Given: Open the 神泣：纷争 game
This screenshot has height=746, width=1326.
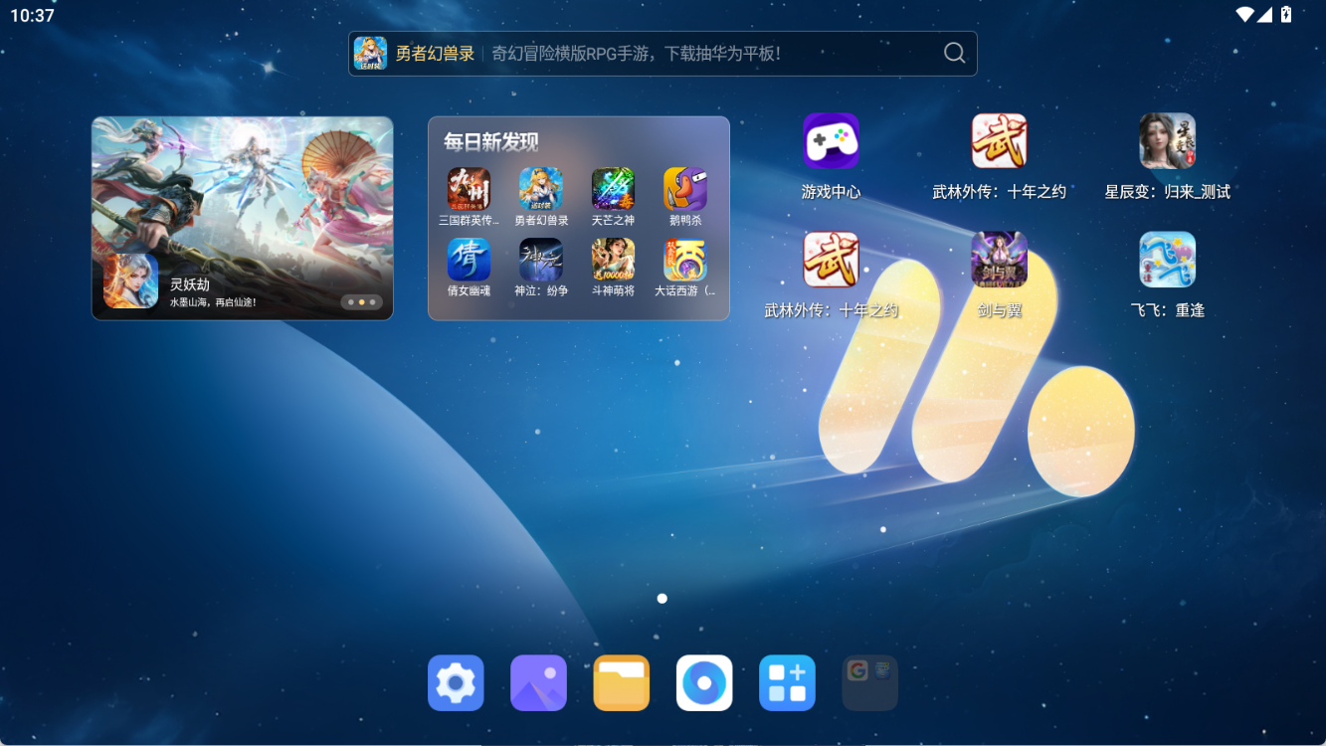Looking at the screenshot, I should click(x=541, y=260).
